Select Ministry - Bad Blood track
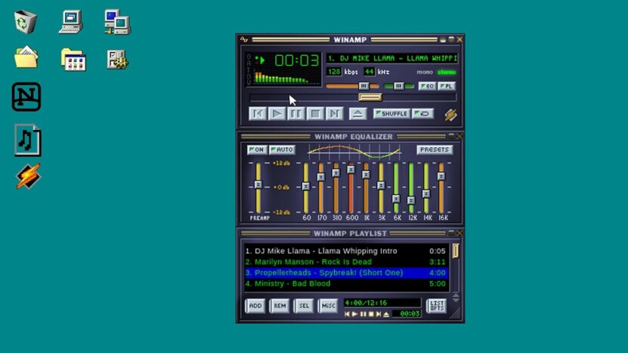The image size is (628, 353). [x=345, y=283]
